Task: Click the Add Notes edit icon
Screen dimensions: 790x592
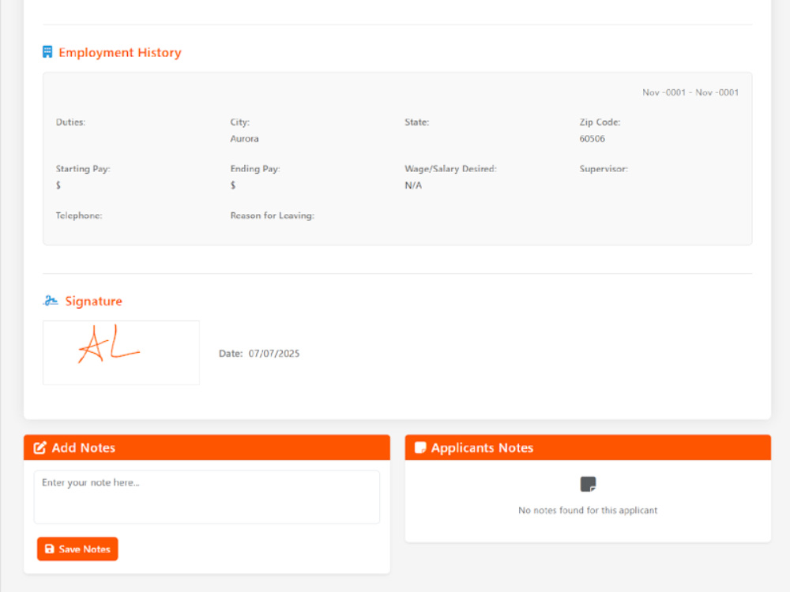Action: click(x=39, y=448)
